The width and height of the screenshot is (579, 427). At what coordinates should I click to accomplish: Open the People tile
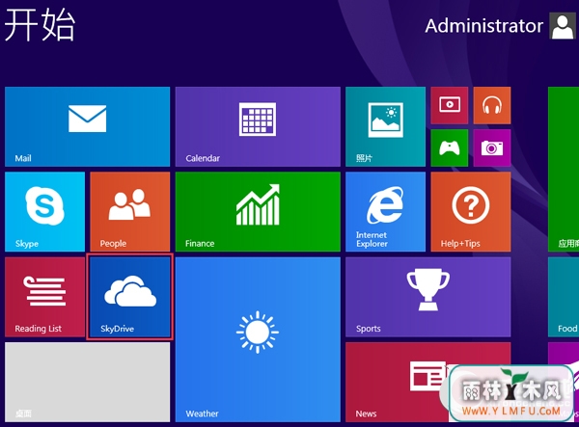pos(130,212)
